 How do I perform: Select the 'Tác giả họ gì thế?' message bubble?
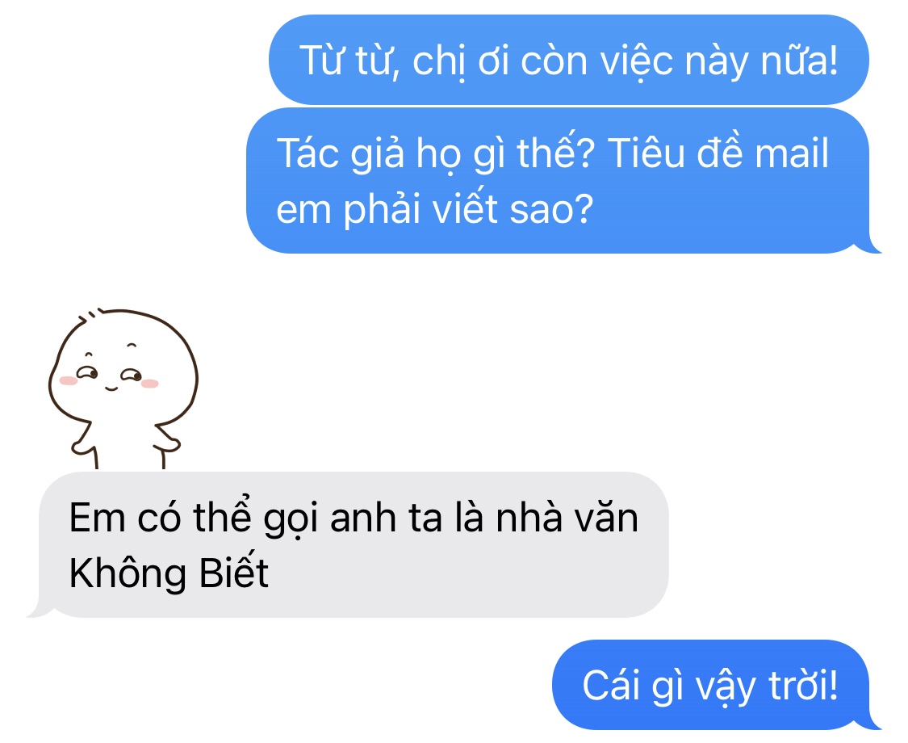pyautogui.click(x=559, y=181)
